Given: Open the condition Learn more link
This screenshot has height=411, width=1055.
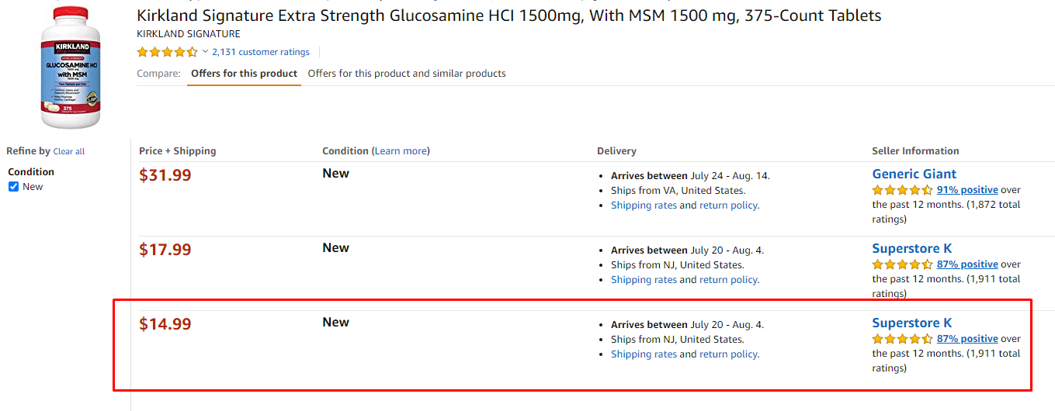Looking at the screenshot, I should coord(401,151).
